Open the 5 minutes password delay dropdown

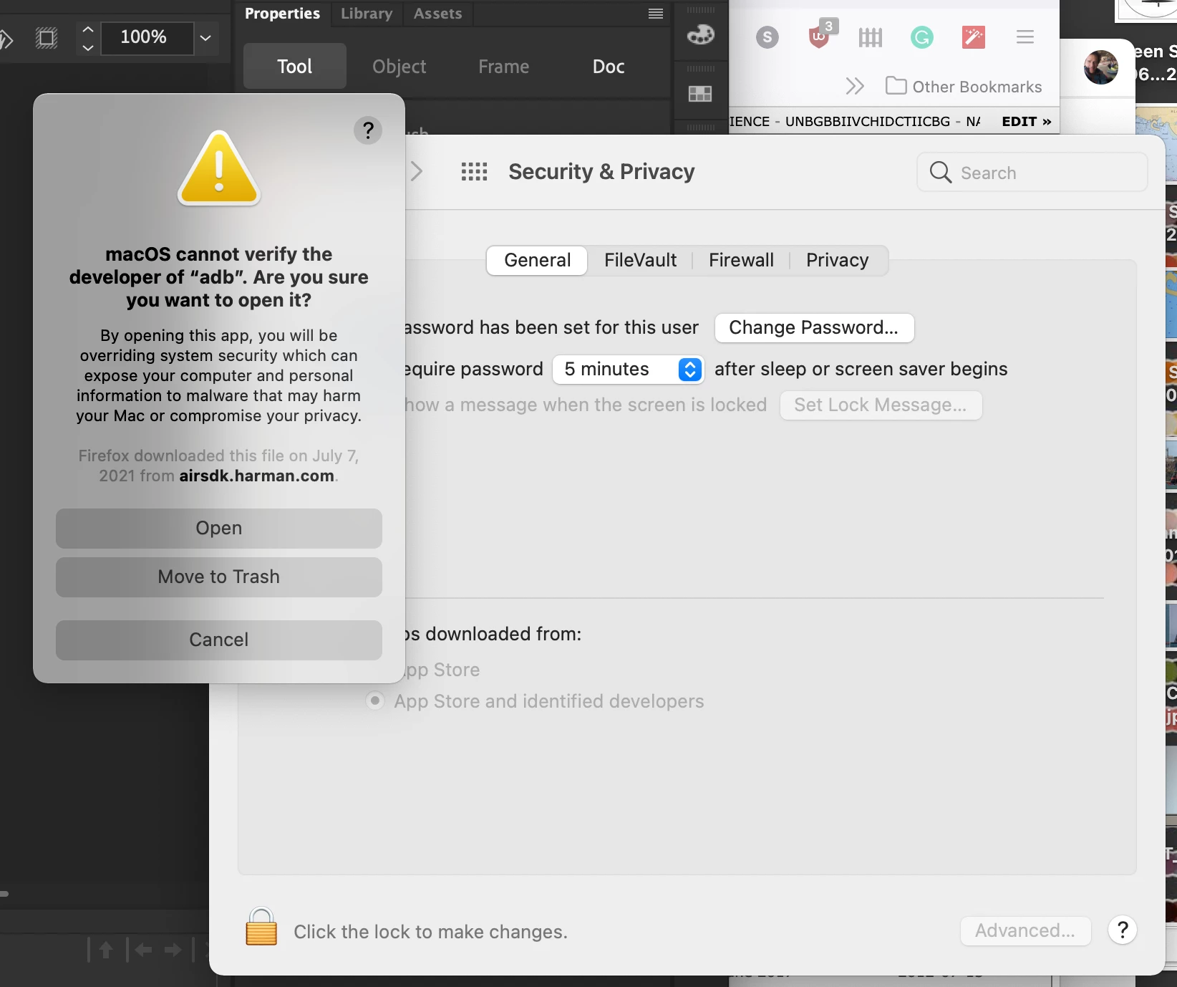(x=628, y=370)
